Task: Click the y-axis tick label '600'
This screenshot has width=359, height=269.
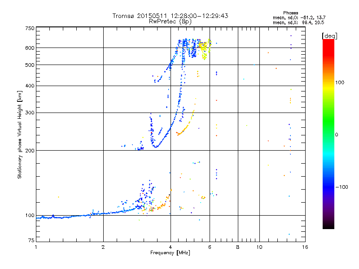Action: [30, 48]
